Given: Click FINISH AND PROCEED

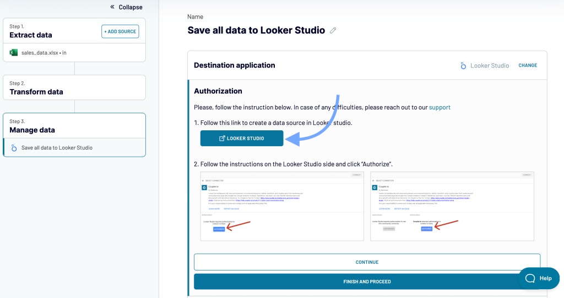Looking at the screenshot, I should click(367, 282).
